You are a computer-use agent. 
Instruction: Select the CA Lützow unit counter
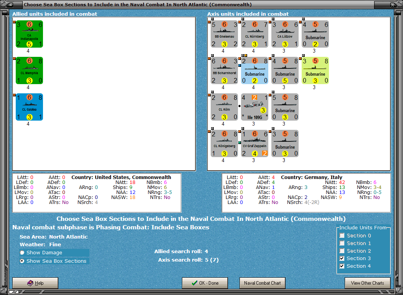pos(285,34)
